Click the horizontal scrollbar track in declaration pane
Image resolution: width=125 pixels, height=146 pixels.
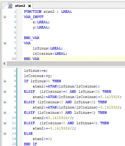click(66, 64)
